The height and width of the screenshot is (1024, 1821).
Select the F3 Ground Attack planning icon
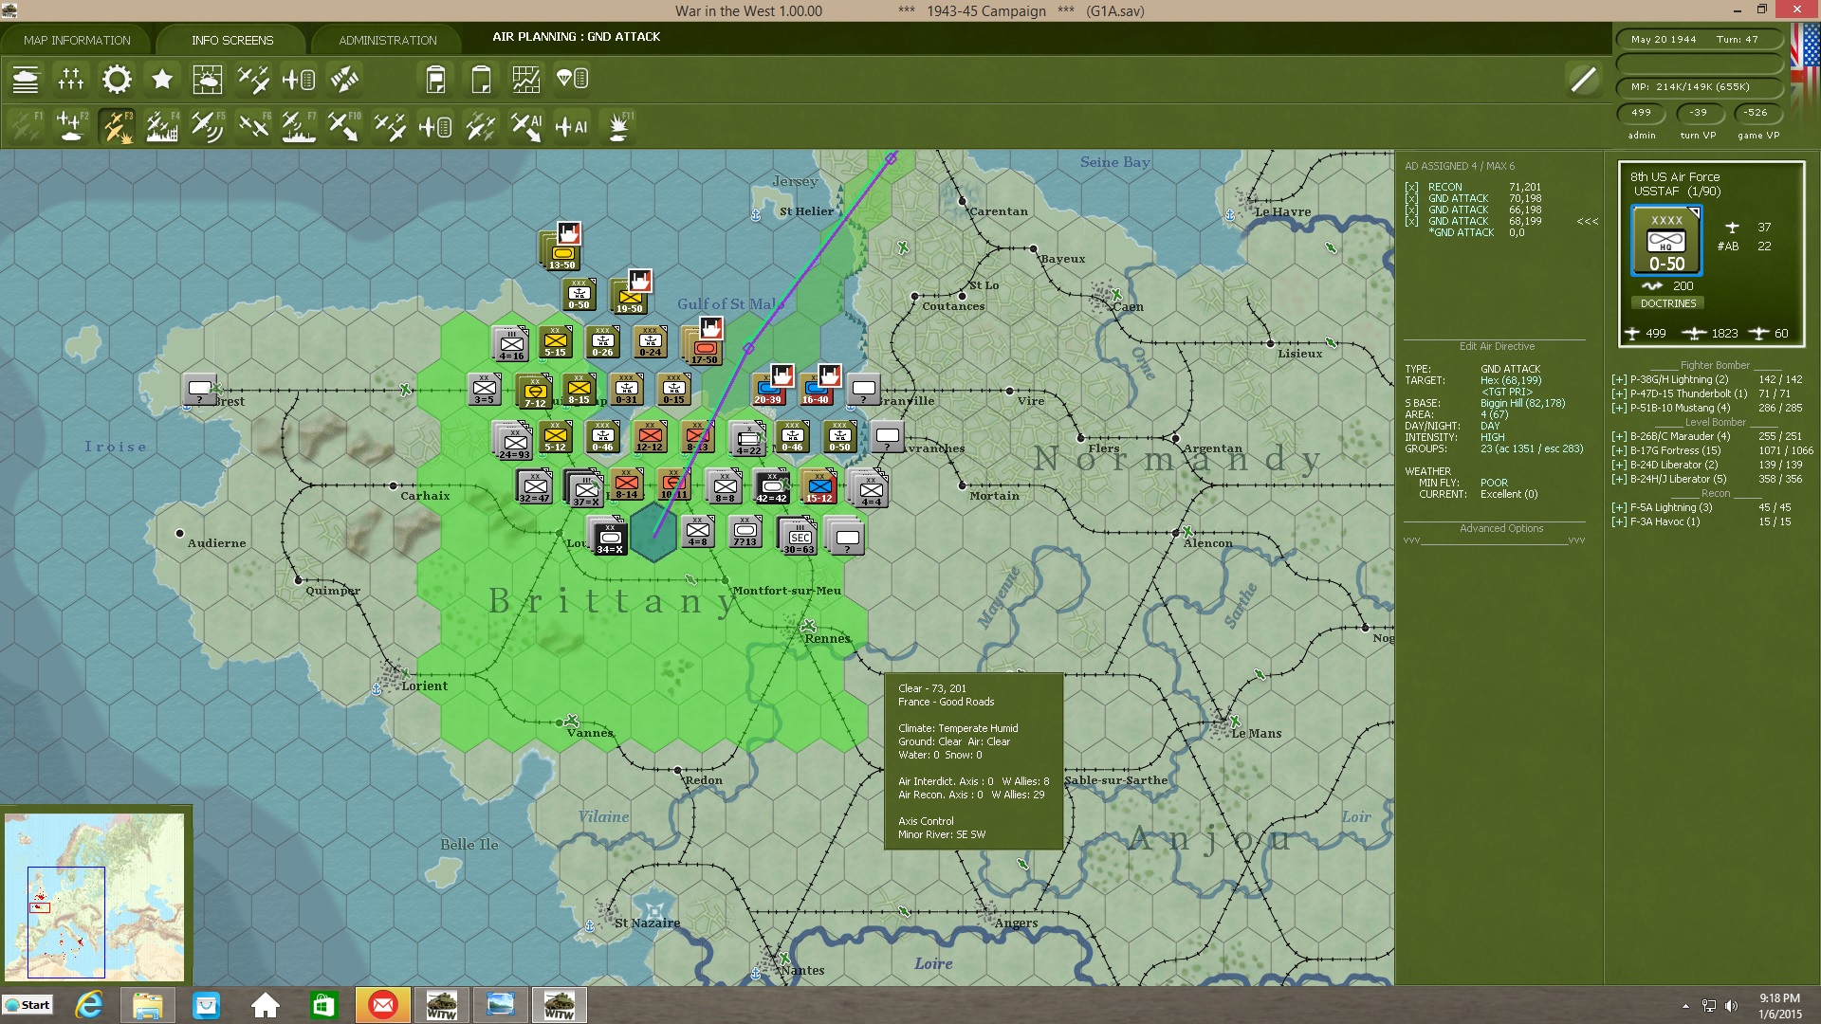(117, 126)
